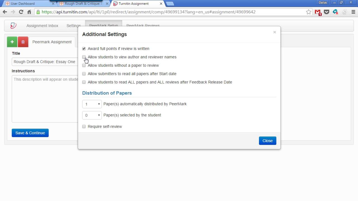Click the Save & Continue button
This screenshot has height=201, width=358.
(30, 133)
